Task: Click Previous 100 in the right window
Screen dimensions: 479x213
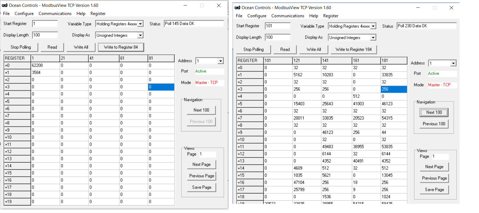Action: coord(434,124)
